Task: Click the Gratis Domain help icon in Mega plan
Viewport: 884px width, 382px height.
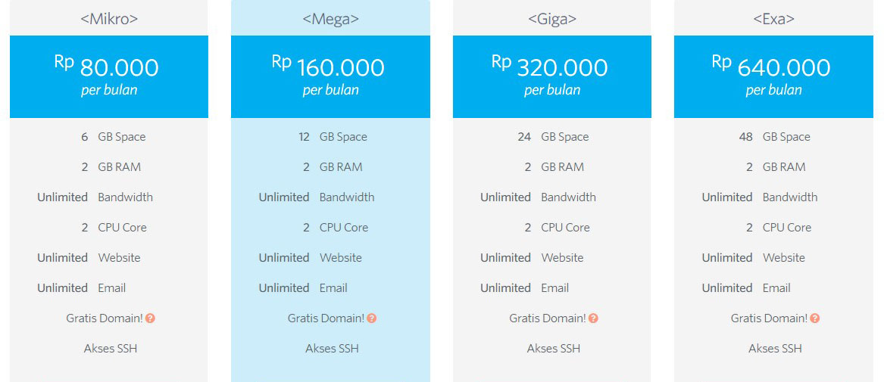Action: coord(371,318)
